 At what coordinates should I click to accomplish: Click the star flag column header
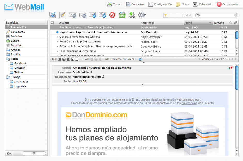tap(231, 23)
